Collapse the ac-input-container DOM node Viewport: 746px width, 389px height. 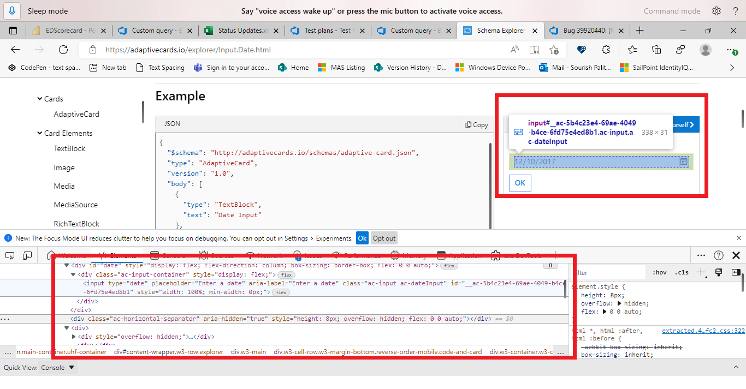[x=74, y=274]
